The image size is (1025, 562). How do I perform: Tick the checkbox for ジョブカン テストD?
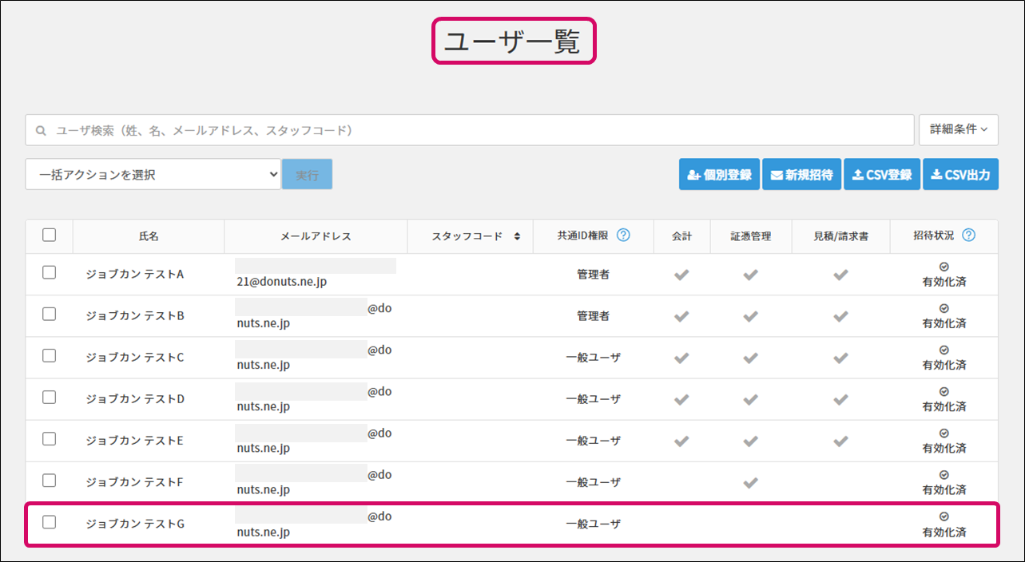(x=50, y=398)
